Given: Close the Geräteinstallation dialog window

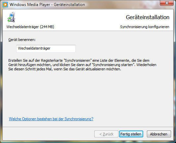Looking at the screenshot, I should (167, 3).
